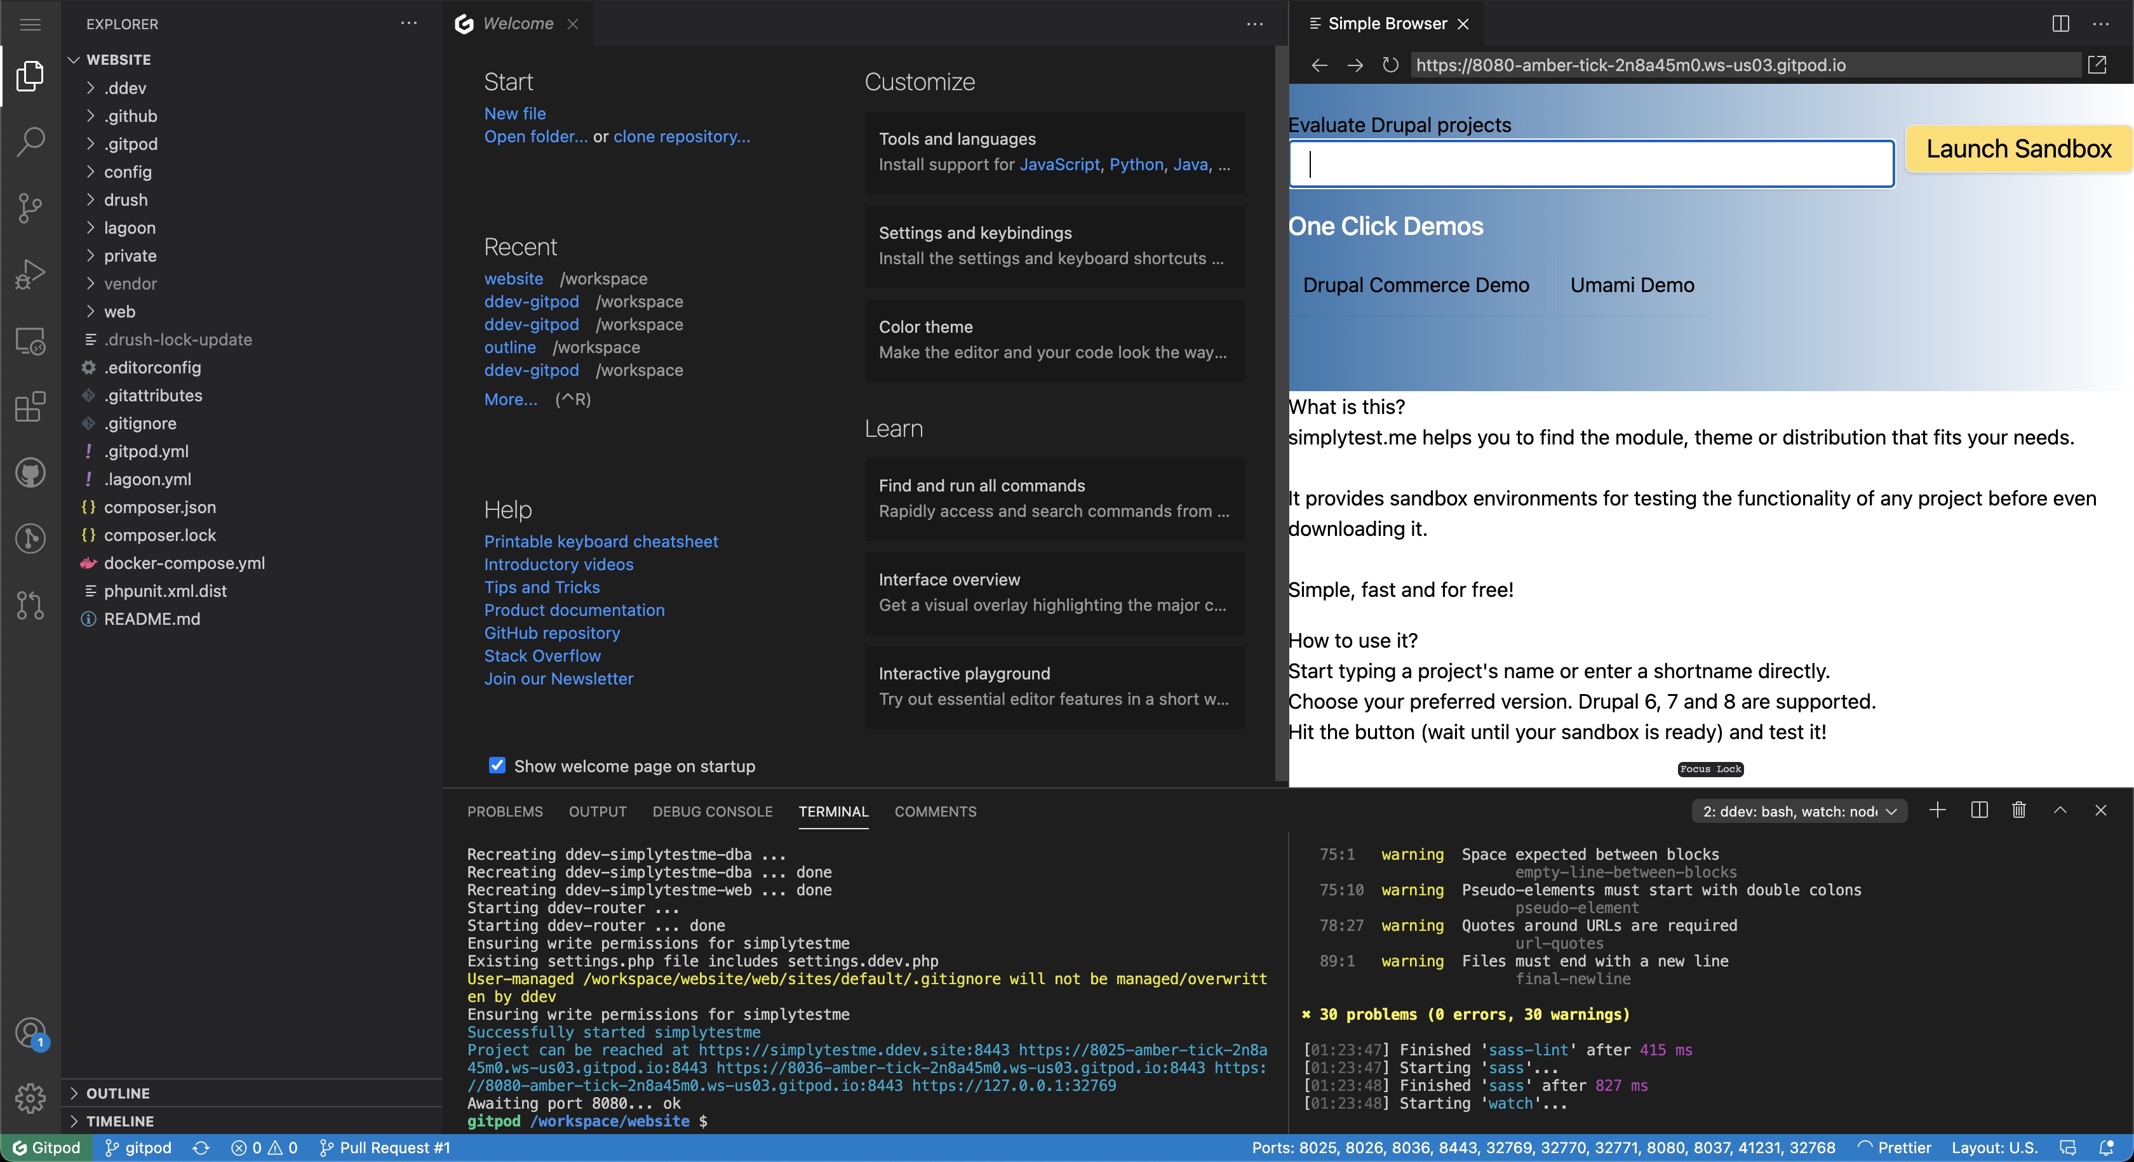Switch to the DEBUG CONSOLE tab
This screenshot has height=1162, width=2134.
pyautogui.click(x=711, y=811)
